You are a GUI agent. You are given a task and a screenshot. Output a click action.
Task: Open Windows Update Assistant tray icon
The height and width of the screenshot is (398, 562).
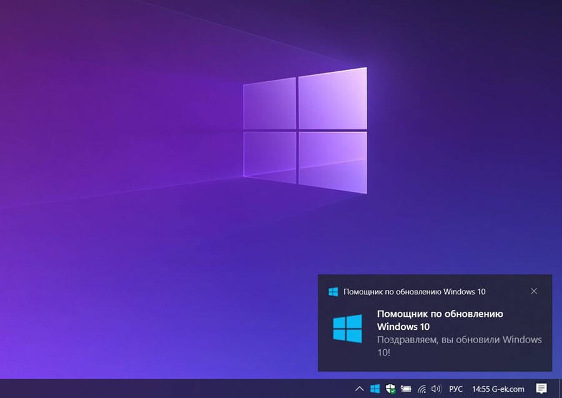point(375,389)
